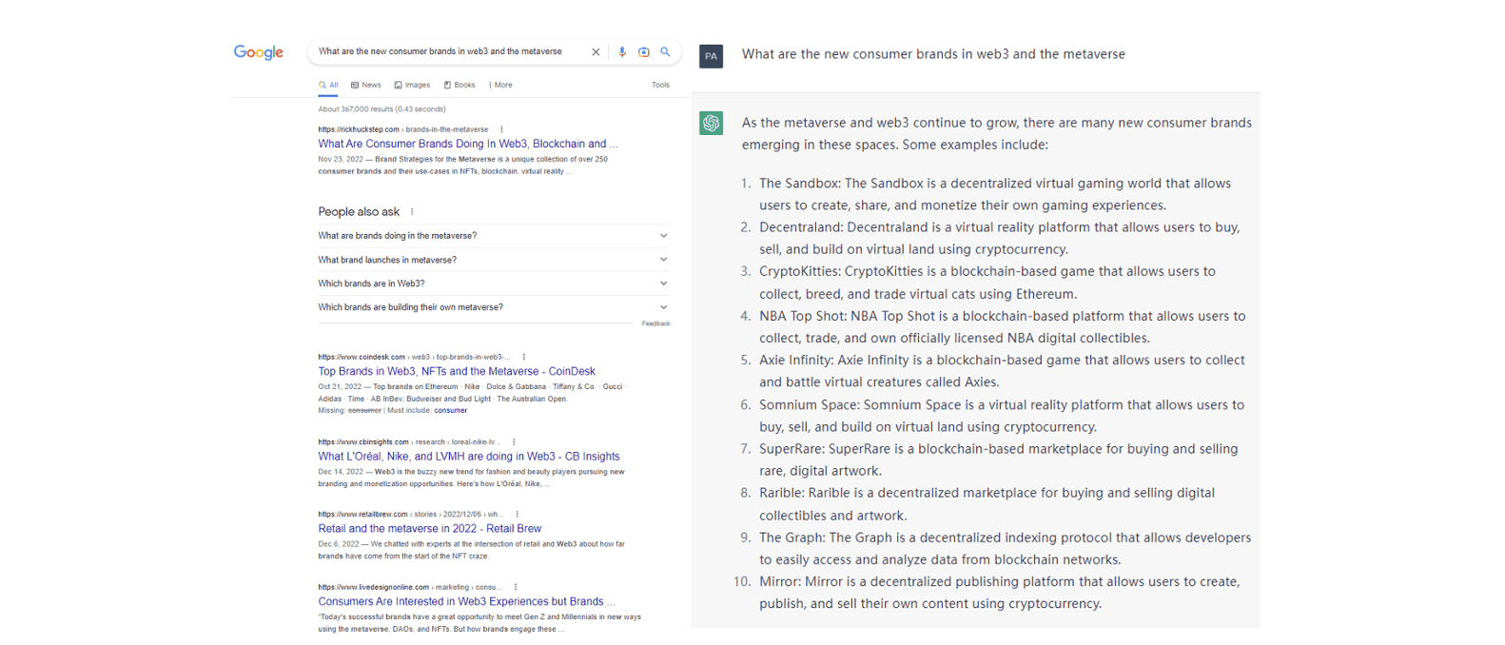The width and height of the screenshot is (1505, 645).
Task: Click the ChatGPT logo icon
Action: (x=711, y=123)
